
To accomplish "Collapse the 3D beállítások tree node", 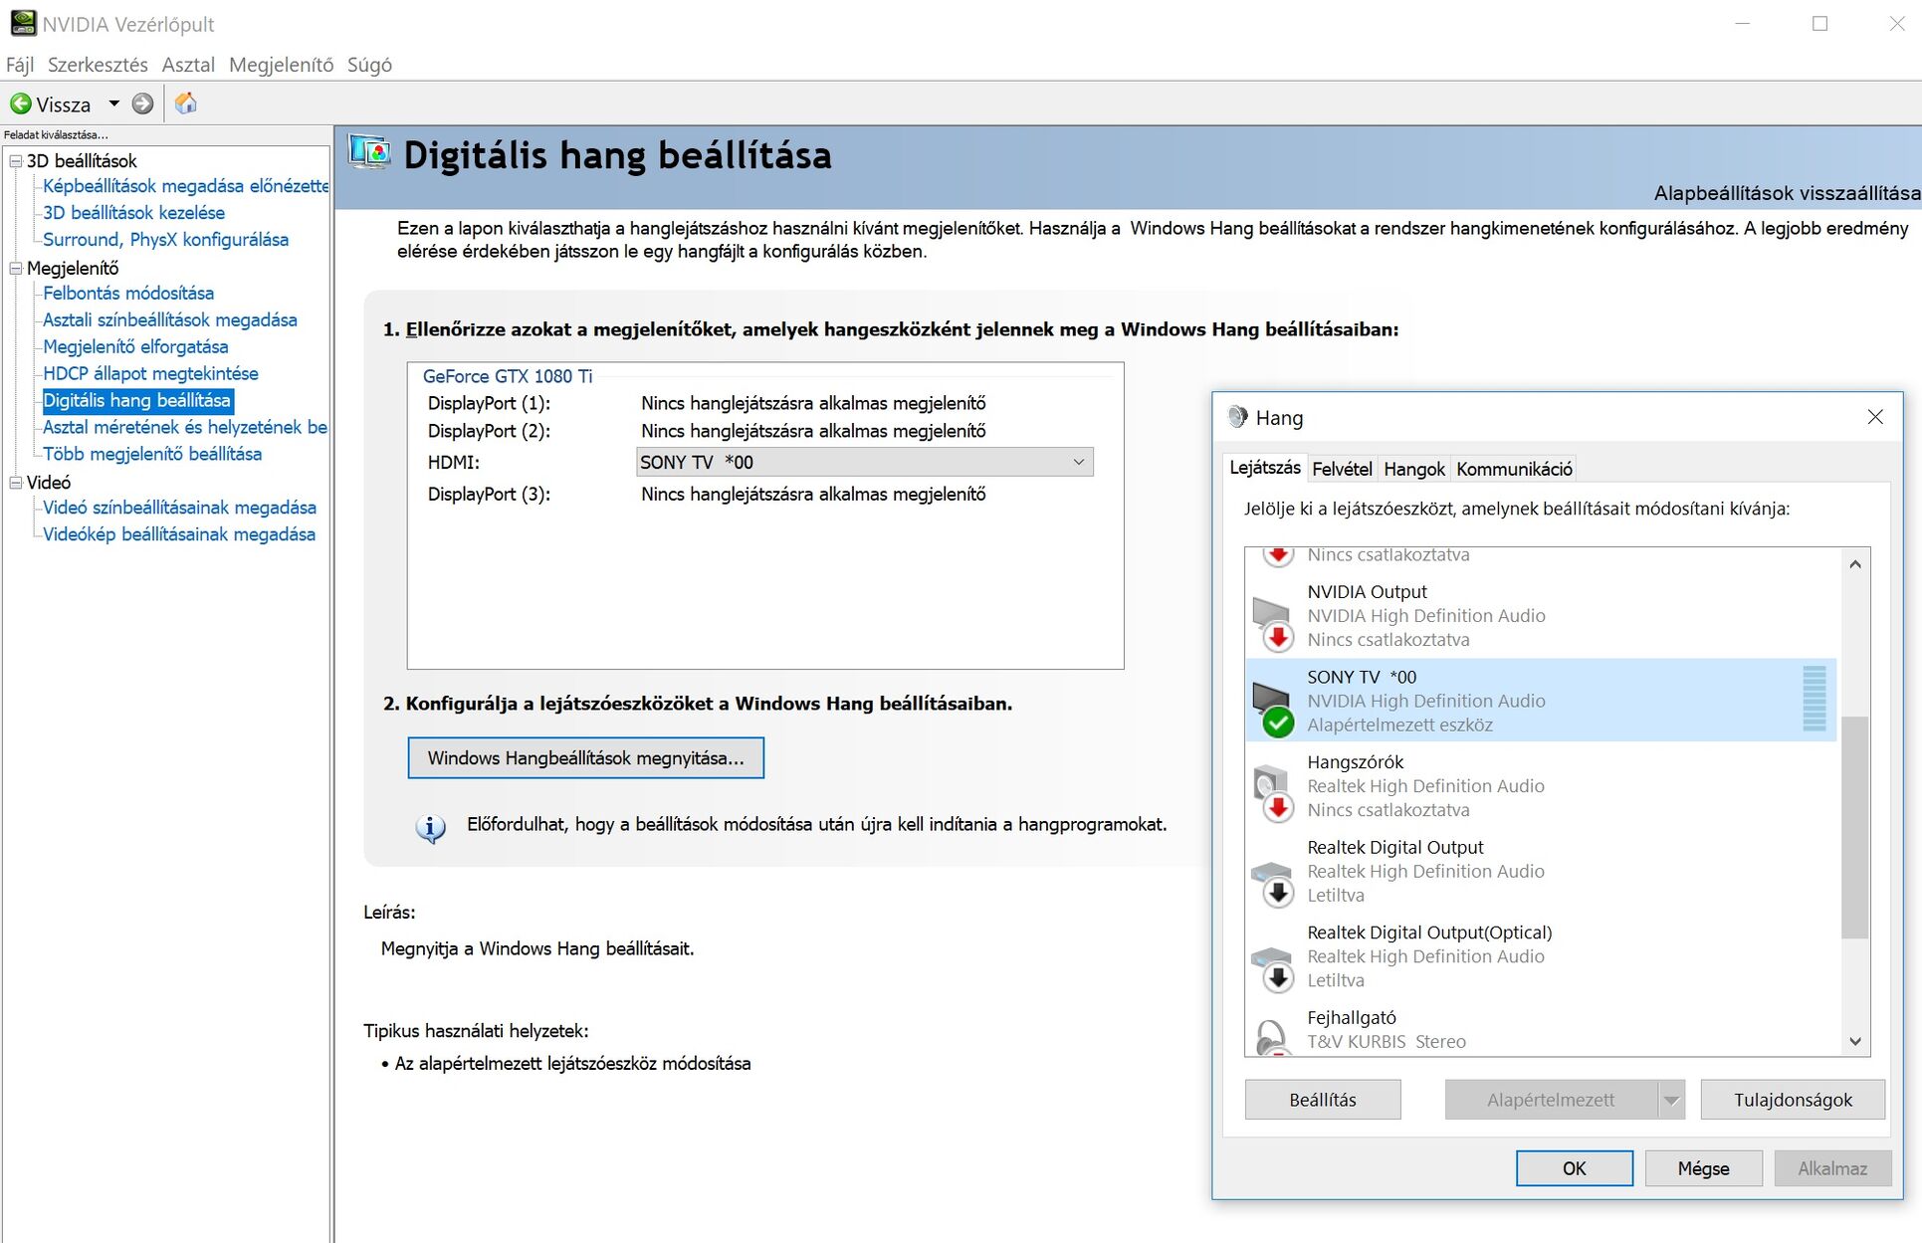I will click(x=15, y=161).
